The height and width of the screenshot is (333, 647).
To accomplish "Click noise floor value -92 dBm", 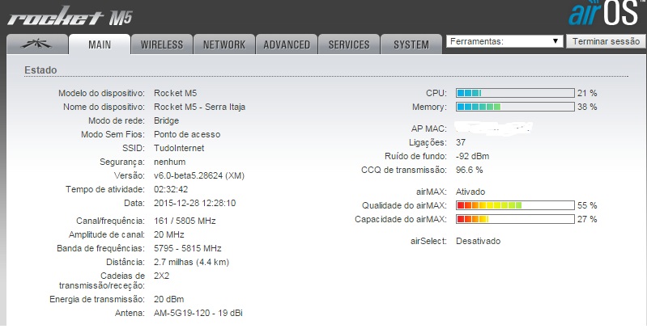I will pos(472,156).
